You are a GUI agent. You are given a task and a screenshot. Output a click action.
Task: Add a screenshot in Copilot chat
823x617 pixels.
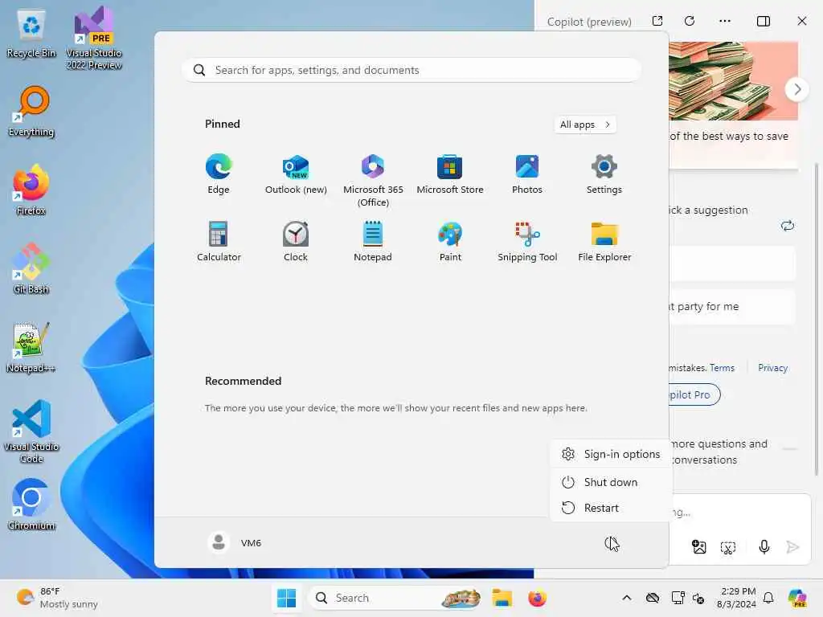point(728,548)
